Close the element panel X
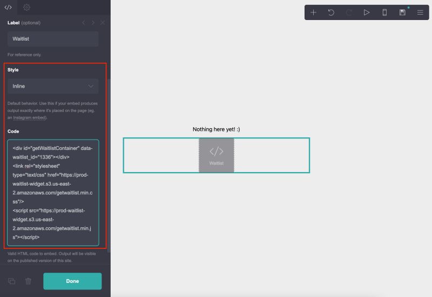This screenshot has width=432, height=297. pos(103,23)
